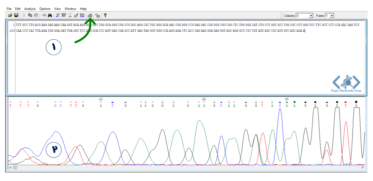Click CAA starting the second sequence line
The image size is (373, 181).
pyautogui.click(x=19, y=31)
